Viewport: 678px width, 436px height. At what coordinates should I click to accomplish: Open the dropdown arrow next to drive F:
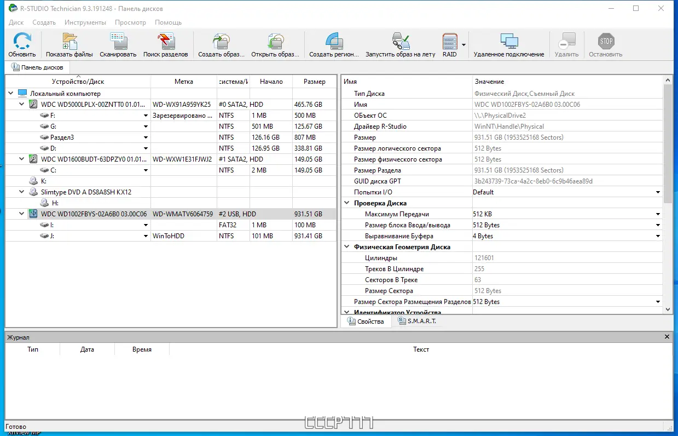[146, 115]
